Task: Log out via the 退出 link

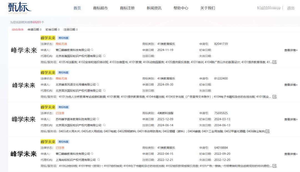Action: point(291,8)
